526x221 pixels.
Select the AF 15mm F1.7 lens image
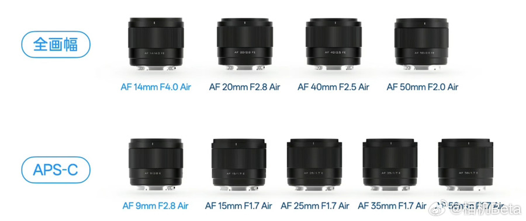pyautogui.click(x=239, y=166)
